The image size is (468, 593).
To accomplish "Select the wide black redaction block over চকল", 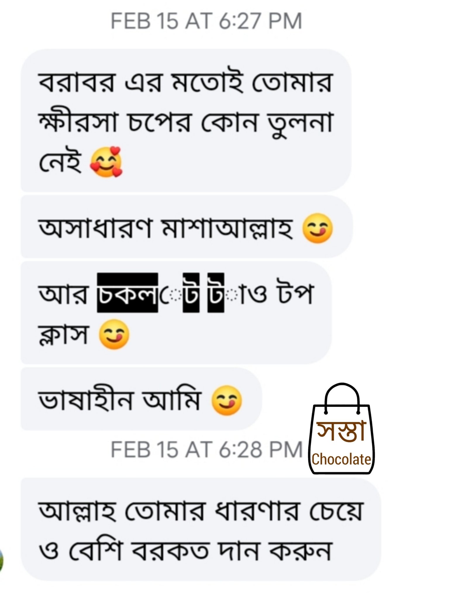I will (x=128, y=293).
